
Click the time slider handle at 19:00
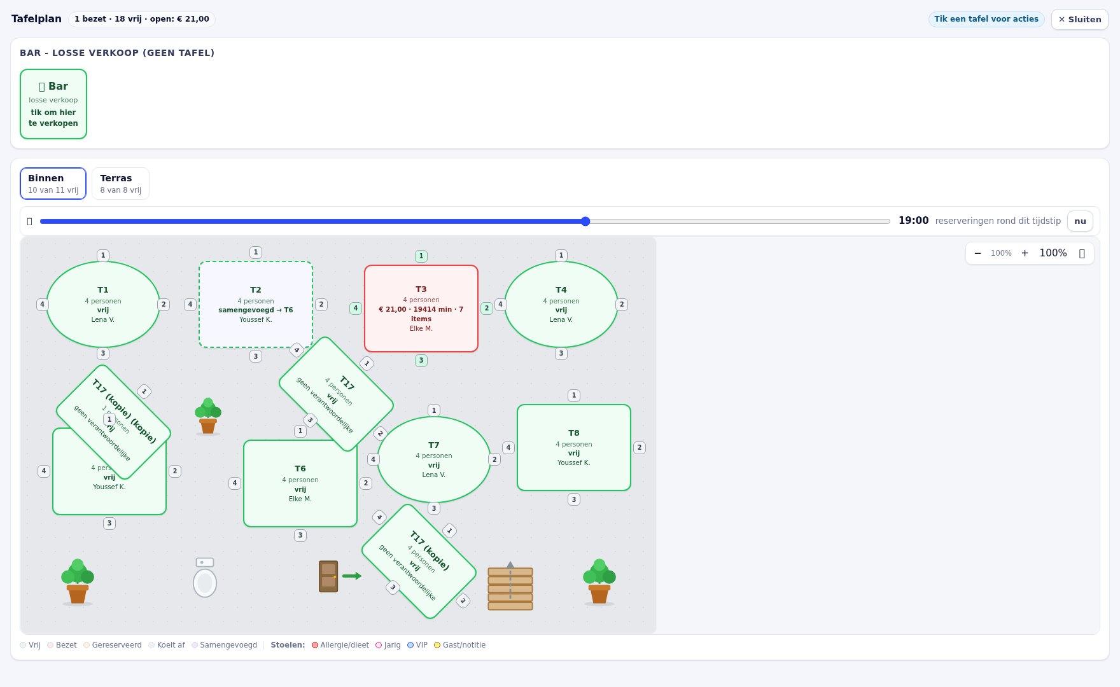pyautogui.click(x=585, y=221)
